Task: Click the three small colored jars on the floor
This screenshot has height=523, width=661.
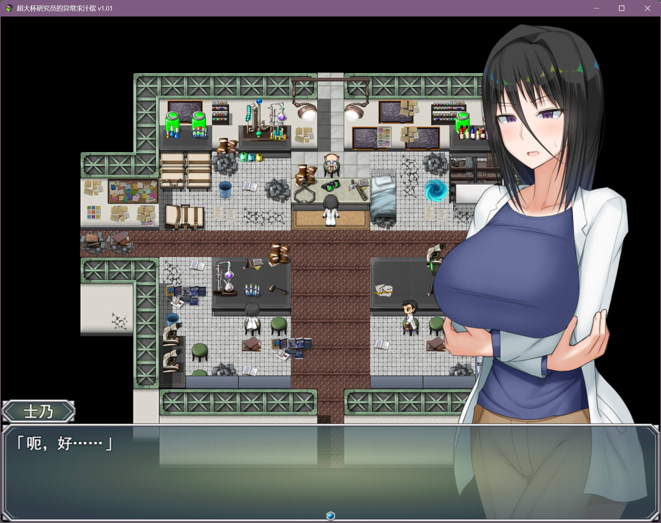Action: click(251, 157)
